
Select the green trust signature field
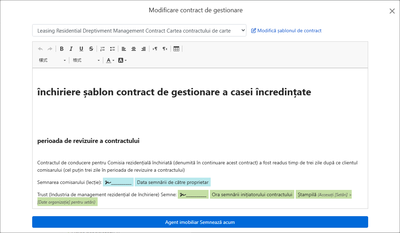tap(193, 194)
